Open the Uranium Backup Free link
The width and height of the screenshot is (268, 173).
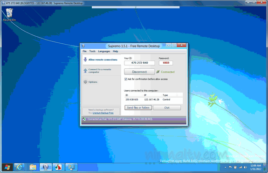click(x=103, y=113)
